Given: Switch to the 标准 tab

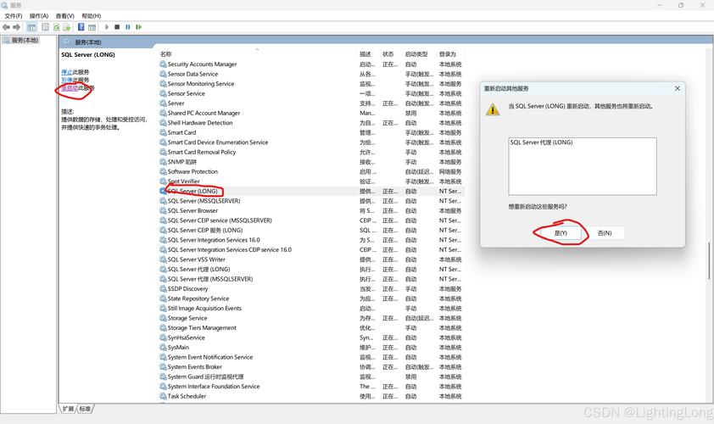Looking at the screenshot, I should coord(86,409).
